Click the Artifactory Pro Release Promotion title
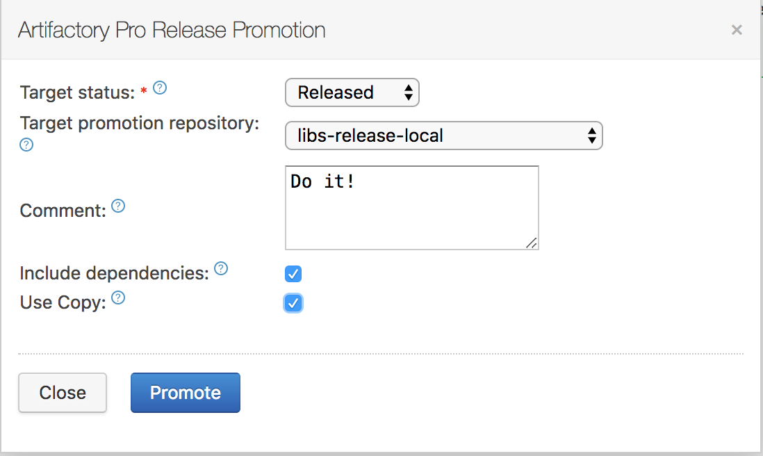The width and height of the screenshot is (763, 456). click(172, 30)
